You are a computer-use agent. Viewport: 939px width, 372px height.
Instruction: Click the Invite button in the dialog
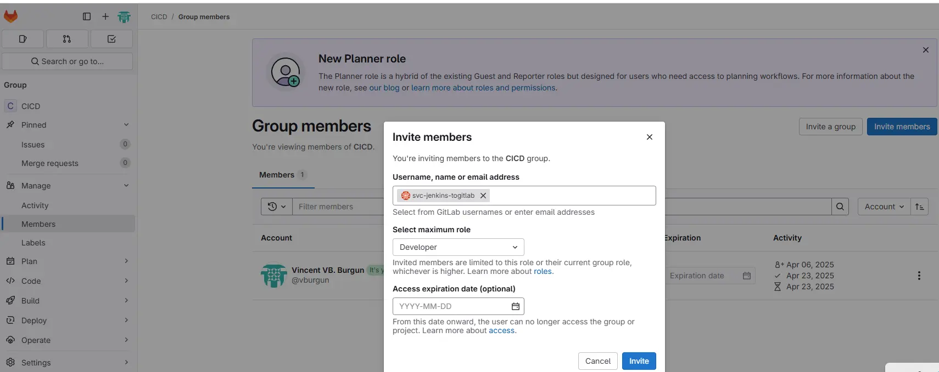pos(639,361)
